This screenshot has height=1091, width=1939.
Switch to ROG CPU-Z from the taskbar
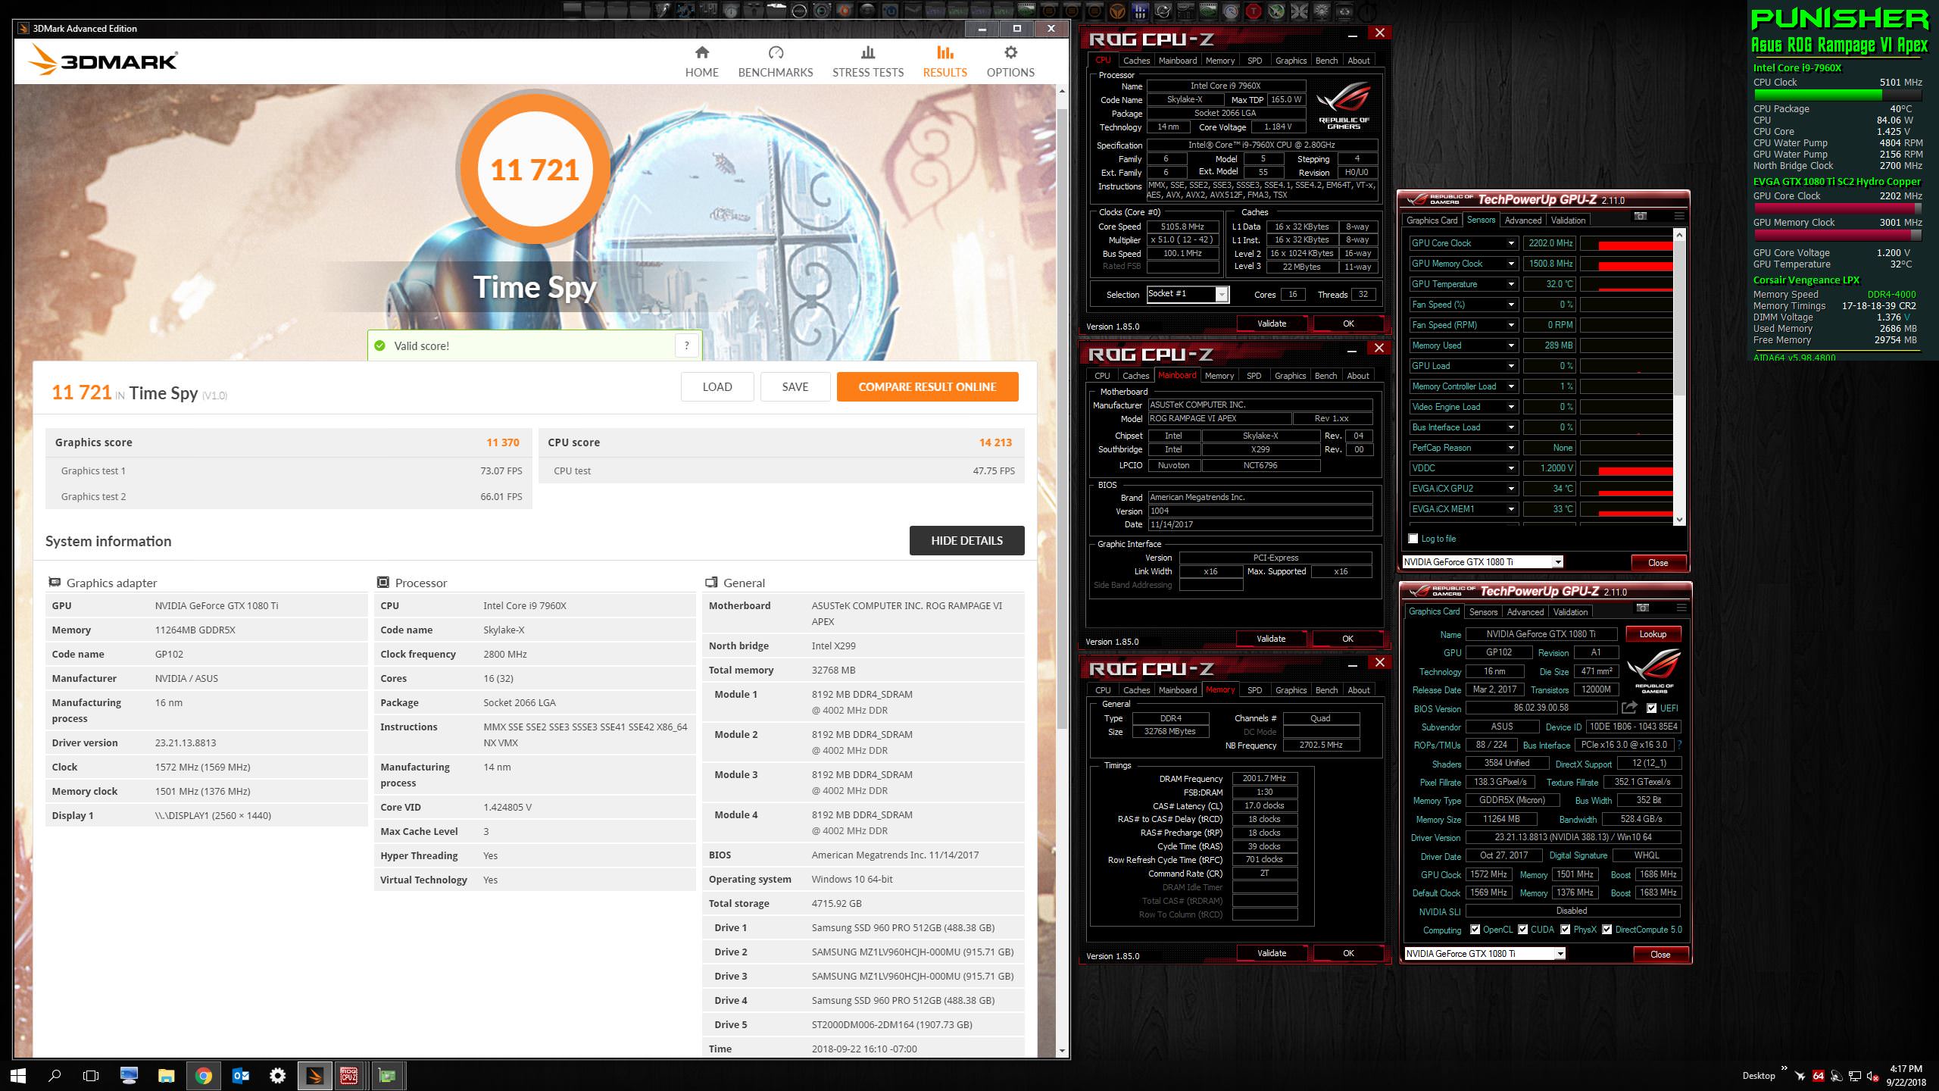coord(349,1075)
